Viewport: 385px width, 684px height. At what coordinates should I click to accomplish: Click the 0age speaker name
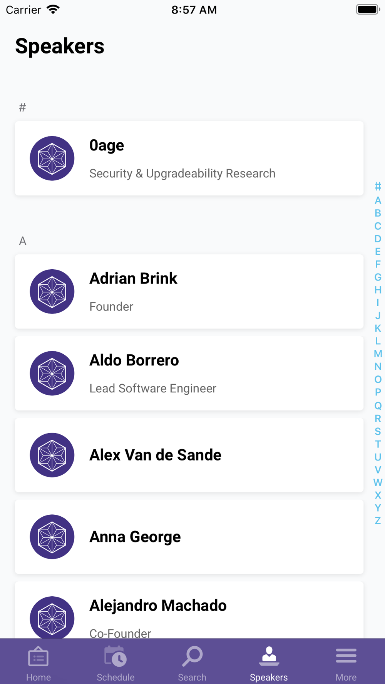click(x=107, y=145)
